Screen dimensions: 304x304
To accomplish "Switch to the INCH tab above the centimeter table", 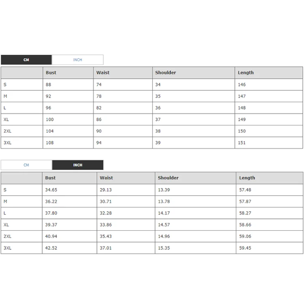I will (77, 60).
